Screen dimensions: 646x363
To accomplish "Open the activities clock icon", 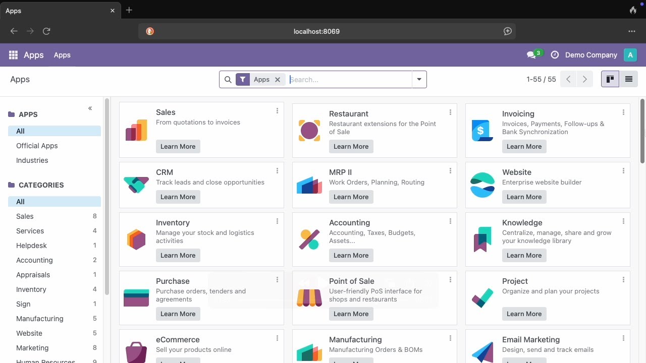I will (555, 55).
